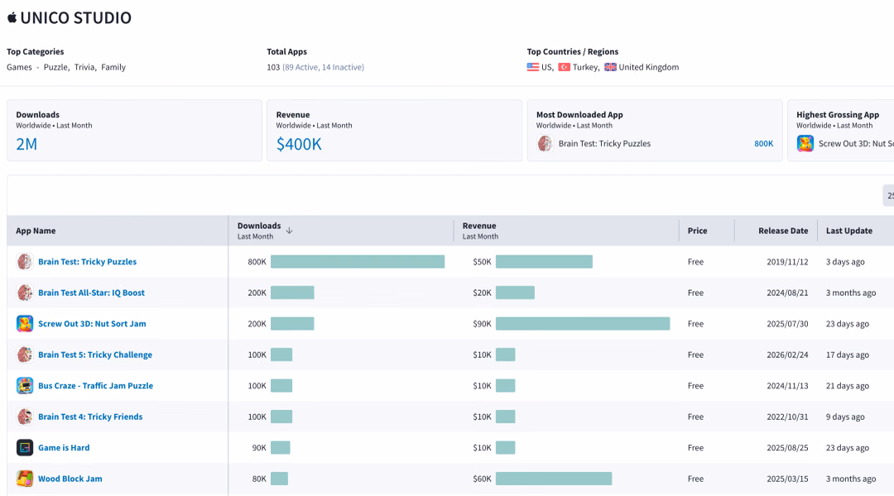The height and width of the screenshot is (496, 894).
Task: Click the "9 days ago" last update cell
Action: pyautogui.click(x=845, y=417)
